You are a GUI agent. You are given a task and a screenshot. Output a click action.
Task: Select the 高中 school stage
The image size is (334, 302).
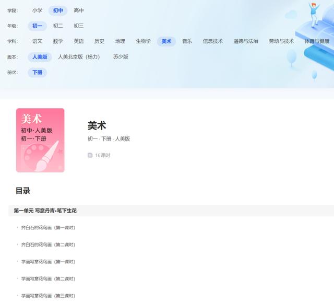click(79, 10)
